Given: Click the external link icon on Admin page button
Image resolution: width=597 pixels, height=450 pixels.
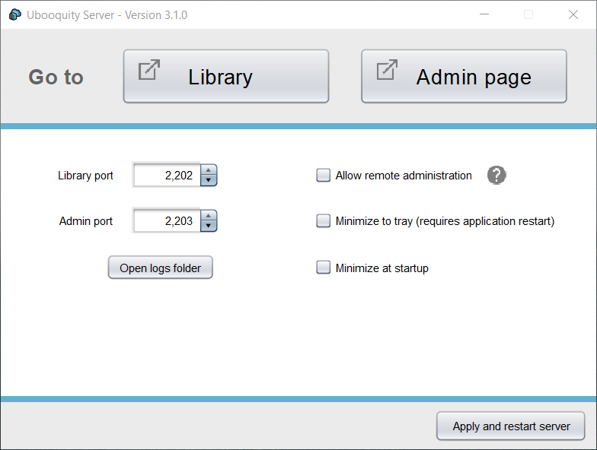Looking at the screenshot, I should (x=387, y=70).
